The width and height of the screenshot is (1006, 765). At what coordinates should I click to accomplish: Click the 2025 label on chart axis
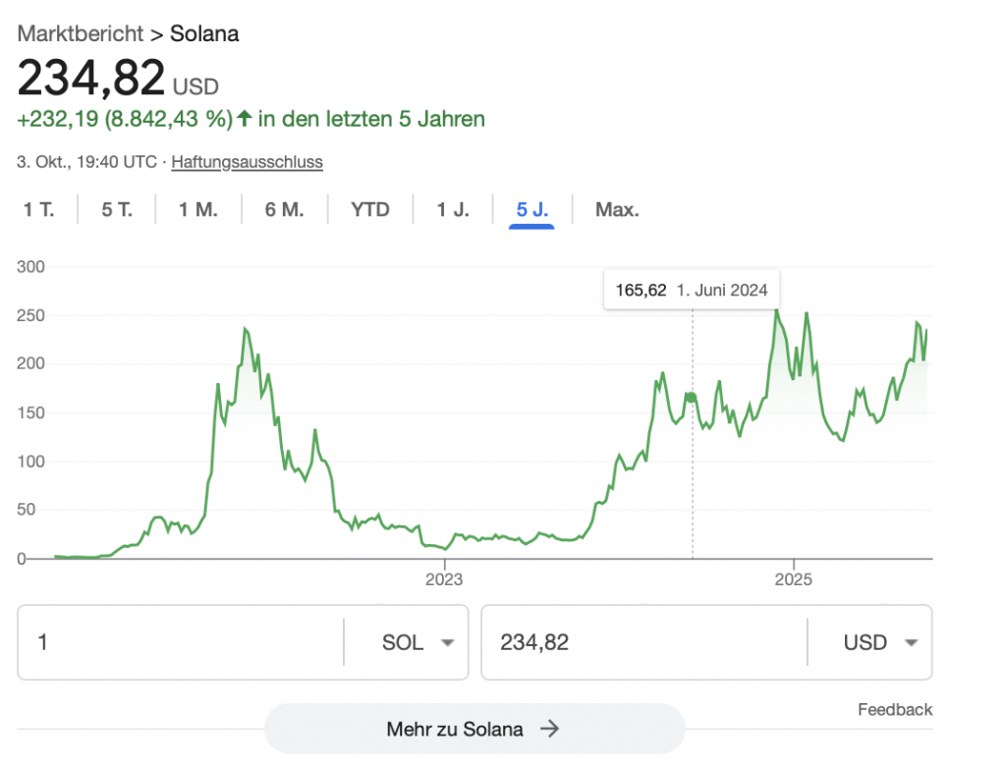(794, 578)
